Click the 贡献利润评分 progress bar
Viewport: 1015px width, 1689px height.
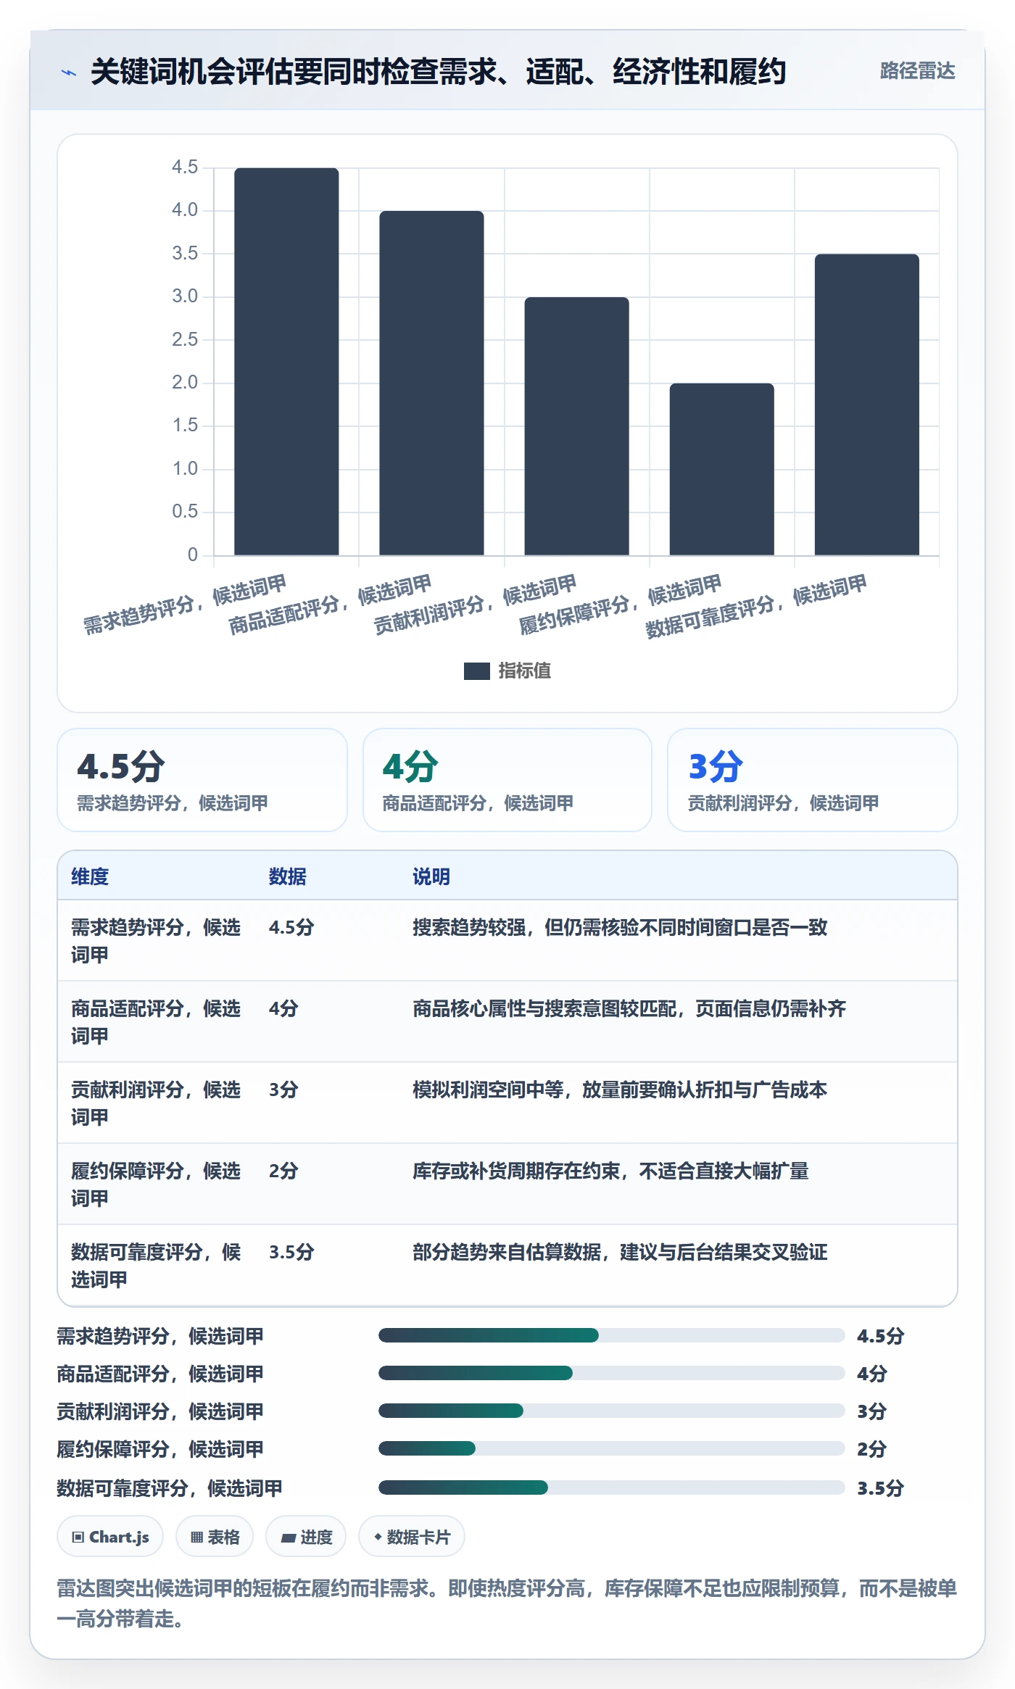pos(612,1411)
